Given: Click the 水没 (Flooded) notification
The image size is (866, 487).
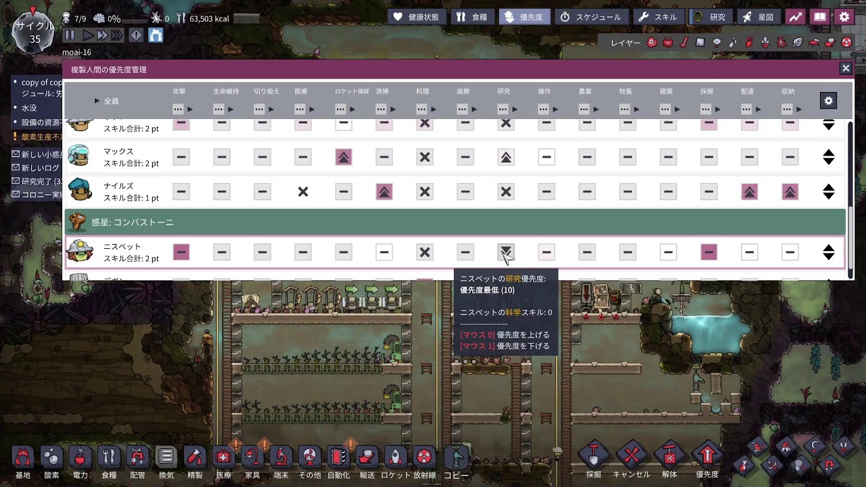Looking at the screenshot, I should click(x=28, y=108).
